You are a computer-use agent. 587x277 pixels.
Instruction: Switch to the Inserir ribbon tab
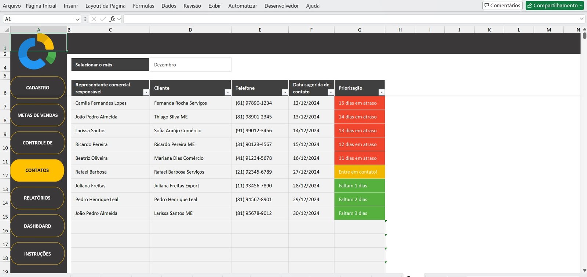coord(71,6)
